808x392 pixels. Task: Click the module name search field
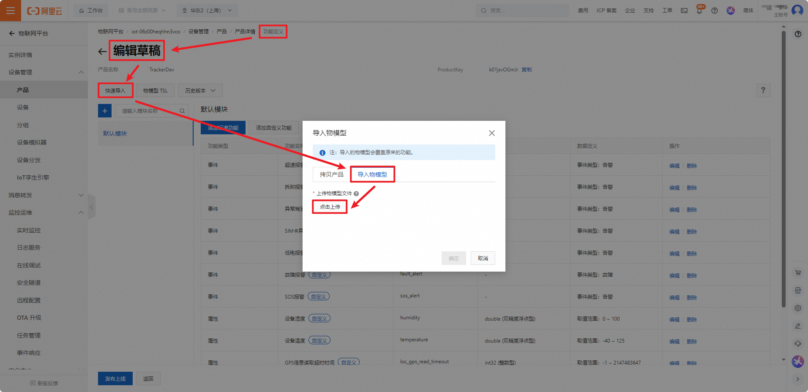point(148,111)
